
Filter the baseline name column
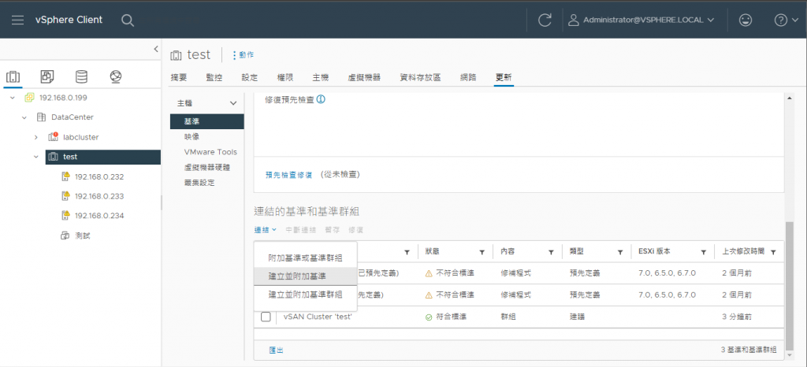tap(407, 252)
